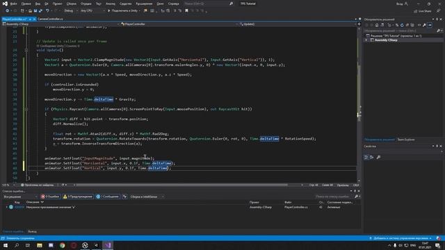The height and width of the screenshot is (250, 445).
Task: Click the Solution Explorer refresh icon
Action: (402, 25)
